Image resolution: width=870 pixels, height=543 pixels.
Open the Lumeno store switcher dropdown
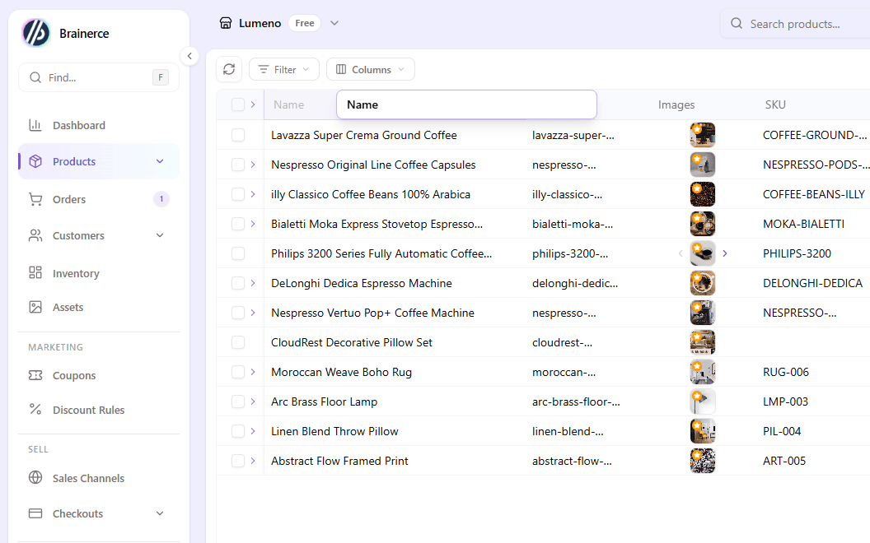click(x=334, y=23)
